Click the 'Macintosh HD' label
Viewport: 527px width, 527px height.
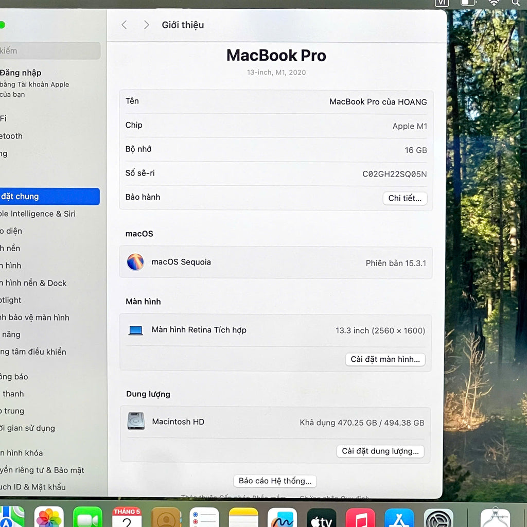(178, 422)
